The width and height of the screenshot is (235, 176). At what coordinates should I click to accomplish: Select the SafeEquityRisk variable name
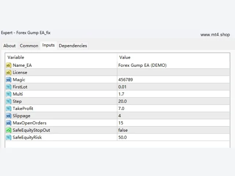(x=27, y=137)
